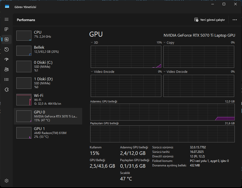
Task: Click reserved memory value '432 MB'
Action: pos(195,165)
